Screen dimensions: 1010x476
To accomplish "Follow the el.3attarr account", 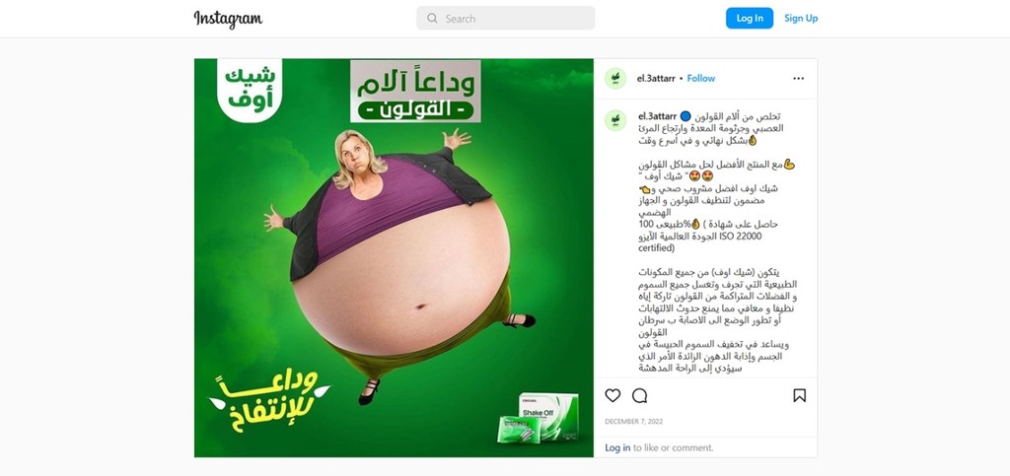I will click(x=701, y=79).
